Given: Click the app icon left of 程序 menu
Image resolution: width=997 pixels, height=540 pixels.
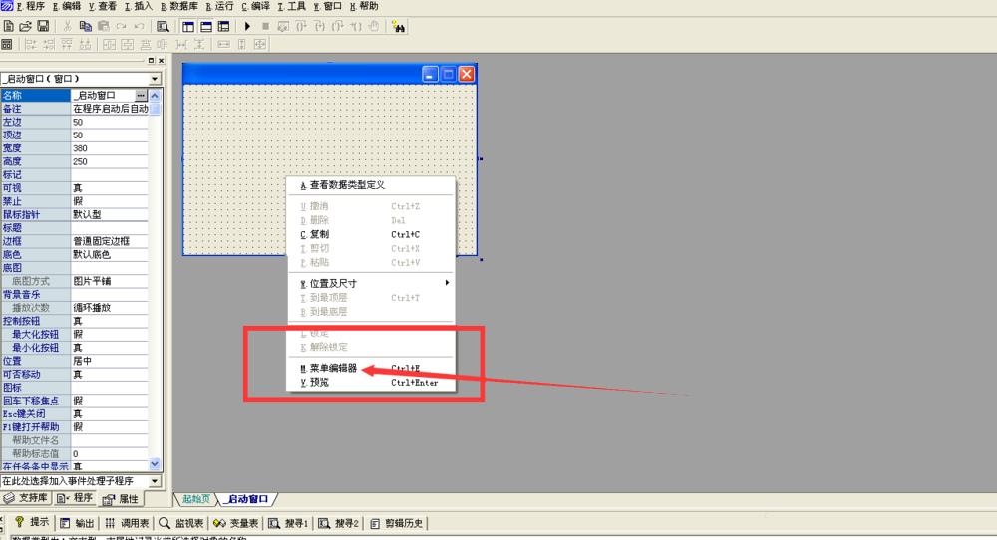Looking at the screenshot, I should [6, 6].
